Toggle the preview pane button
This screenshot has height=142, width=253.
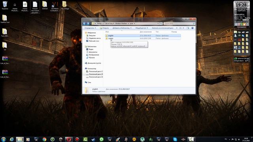point(188,28)
